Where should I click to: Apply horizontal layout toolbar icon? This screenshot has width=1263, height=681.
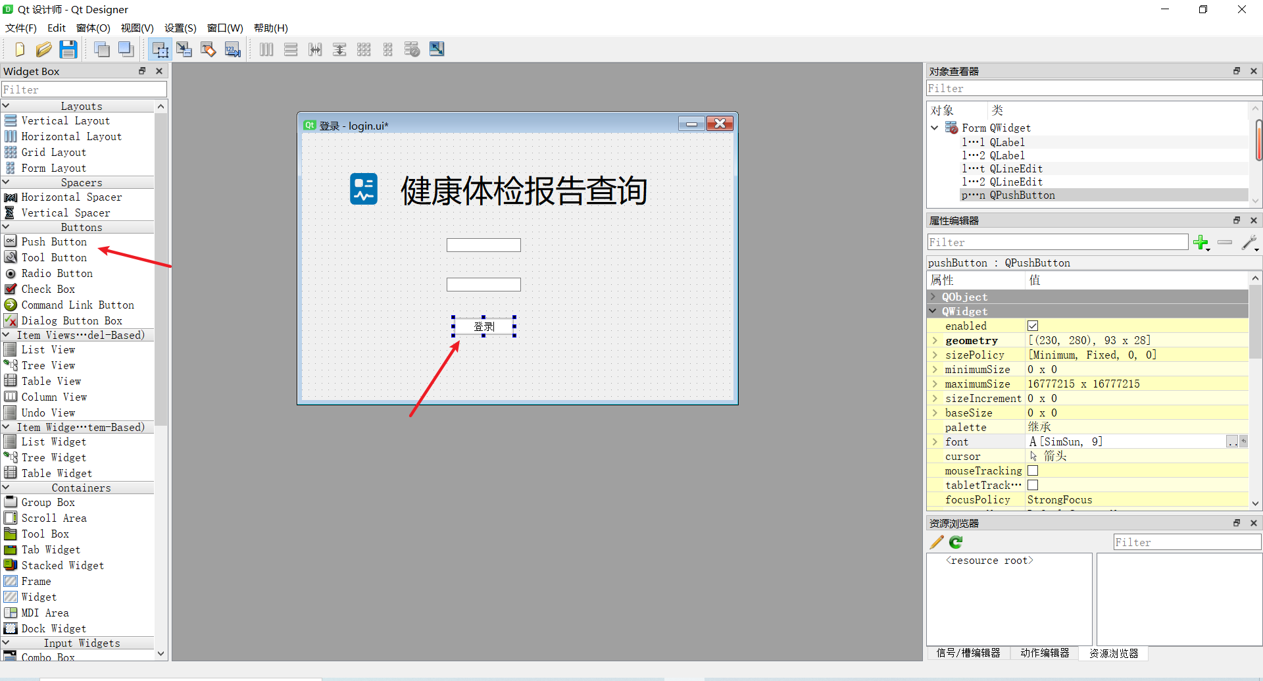click(266, 49)
